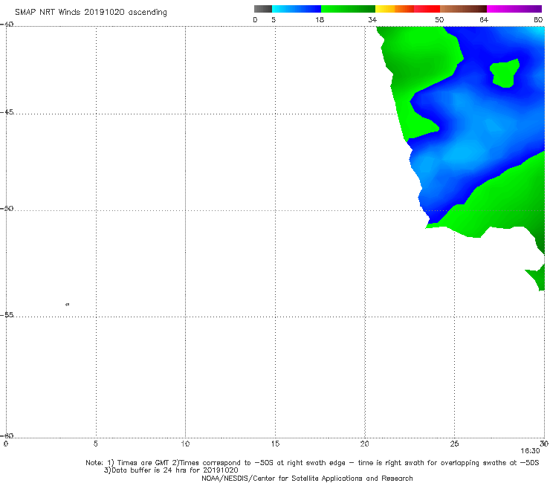Click the cyan-blue segment of the color bar
The height and width of the screenshot is (483, 550).
[x=297, y=9]
